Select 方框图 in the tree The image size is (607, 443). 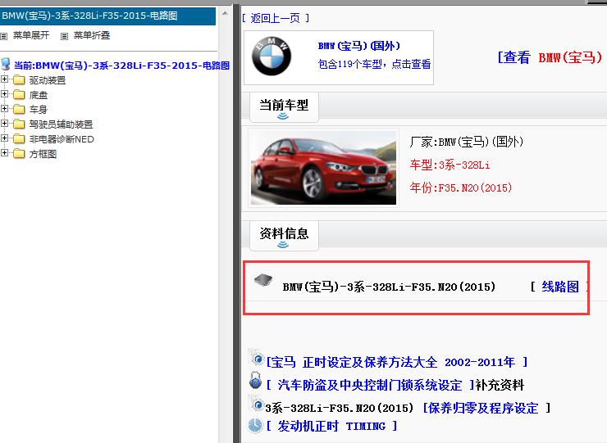pyautogui.click(x=43, y=154)
